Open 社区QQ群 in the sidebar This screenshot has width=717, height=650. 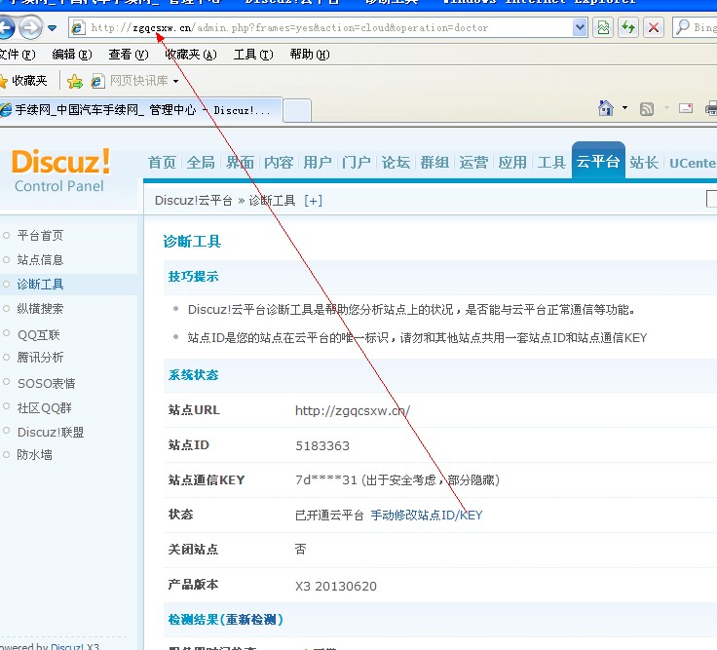tap(45, 407)
